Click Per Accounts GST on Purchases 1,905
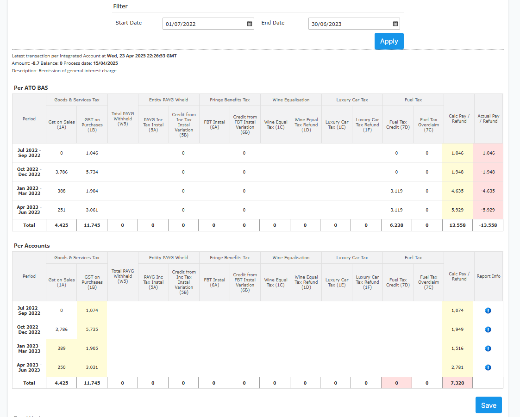The image size is (520, 417). click(92, 349)
